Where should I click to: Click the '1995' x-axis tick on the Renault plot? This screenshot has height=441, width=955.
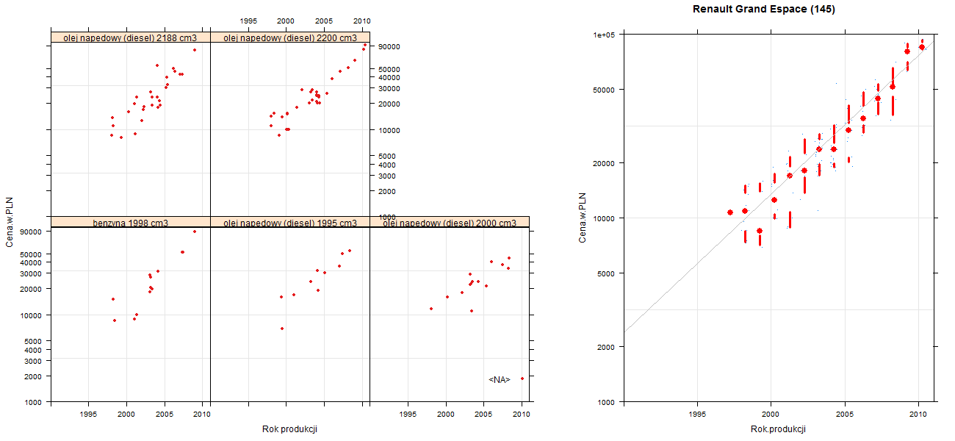coord(697,415)
